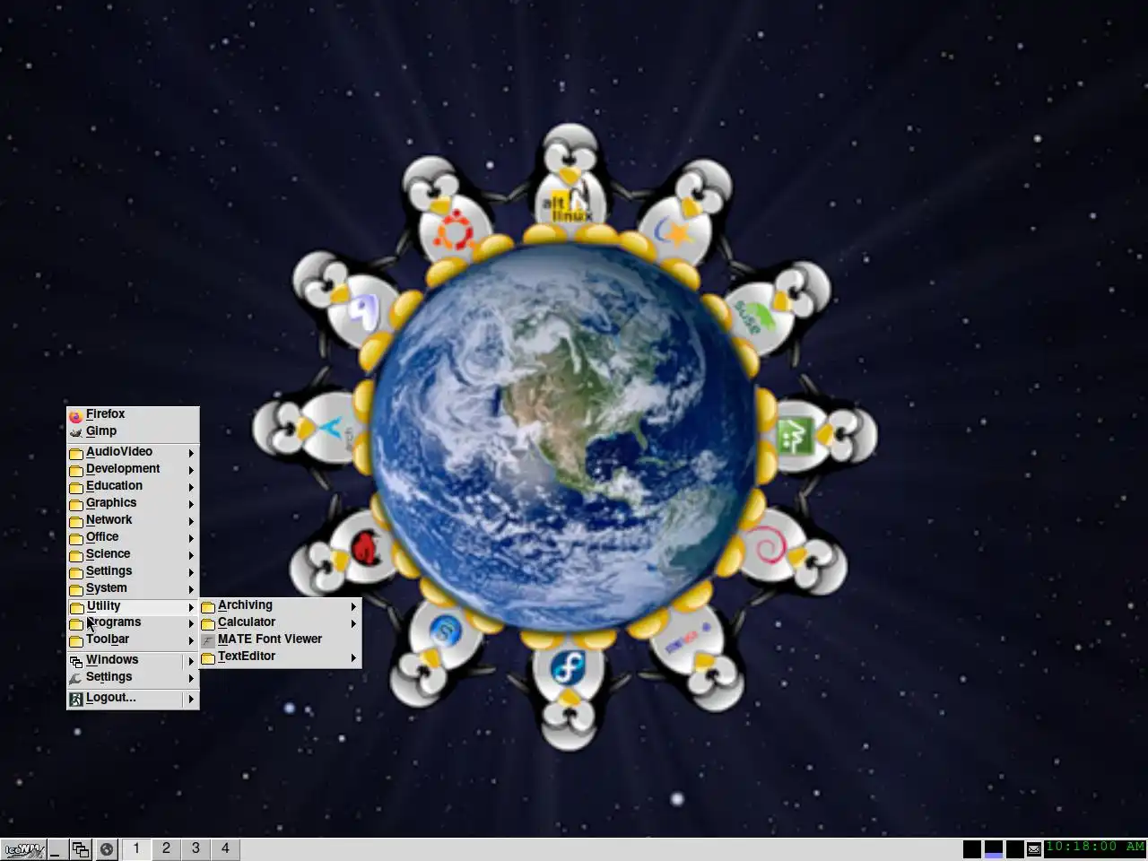Click the first black monitor applet in tray
This screenshot has width=1148, height=861.
[972, 848]
